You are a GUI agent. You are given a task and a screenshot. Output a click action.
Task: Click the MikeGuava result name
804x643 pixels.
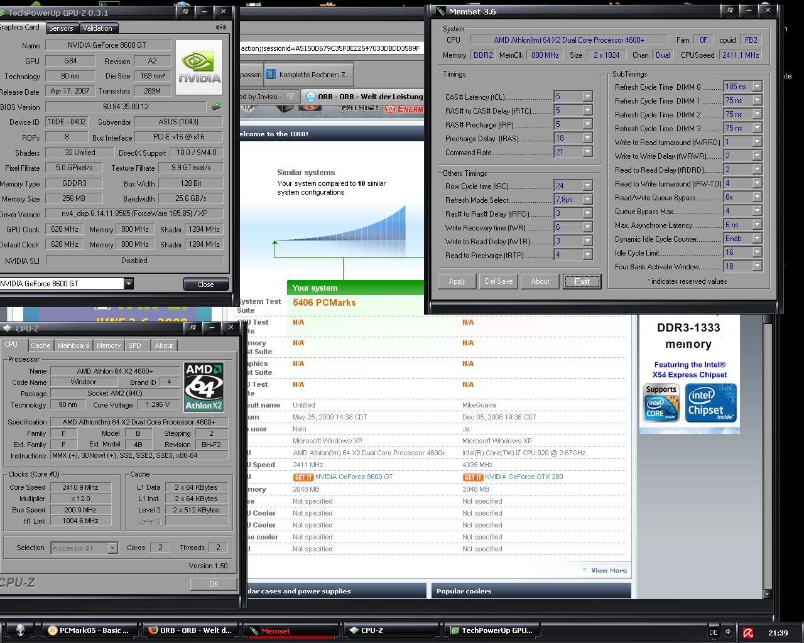(x=478, y=406)
